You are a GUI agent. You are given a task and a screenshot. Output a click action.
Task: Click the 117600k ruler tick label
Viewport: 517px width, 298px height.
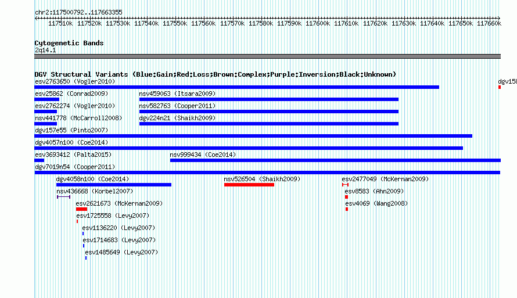[x=318, y=23]
